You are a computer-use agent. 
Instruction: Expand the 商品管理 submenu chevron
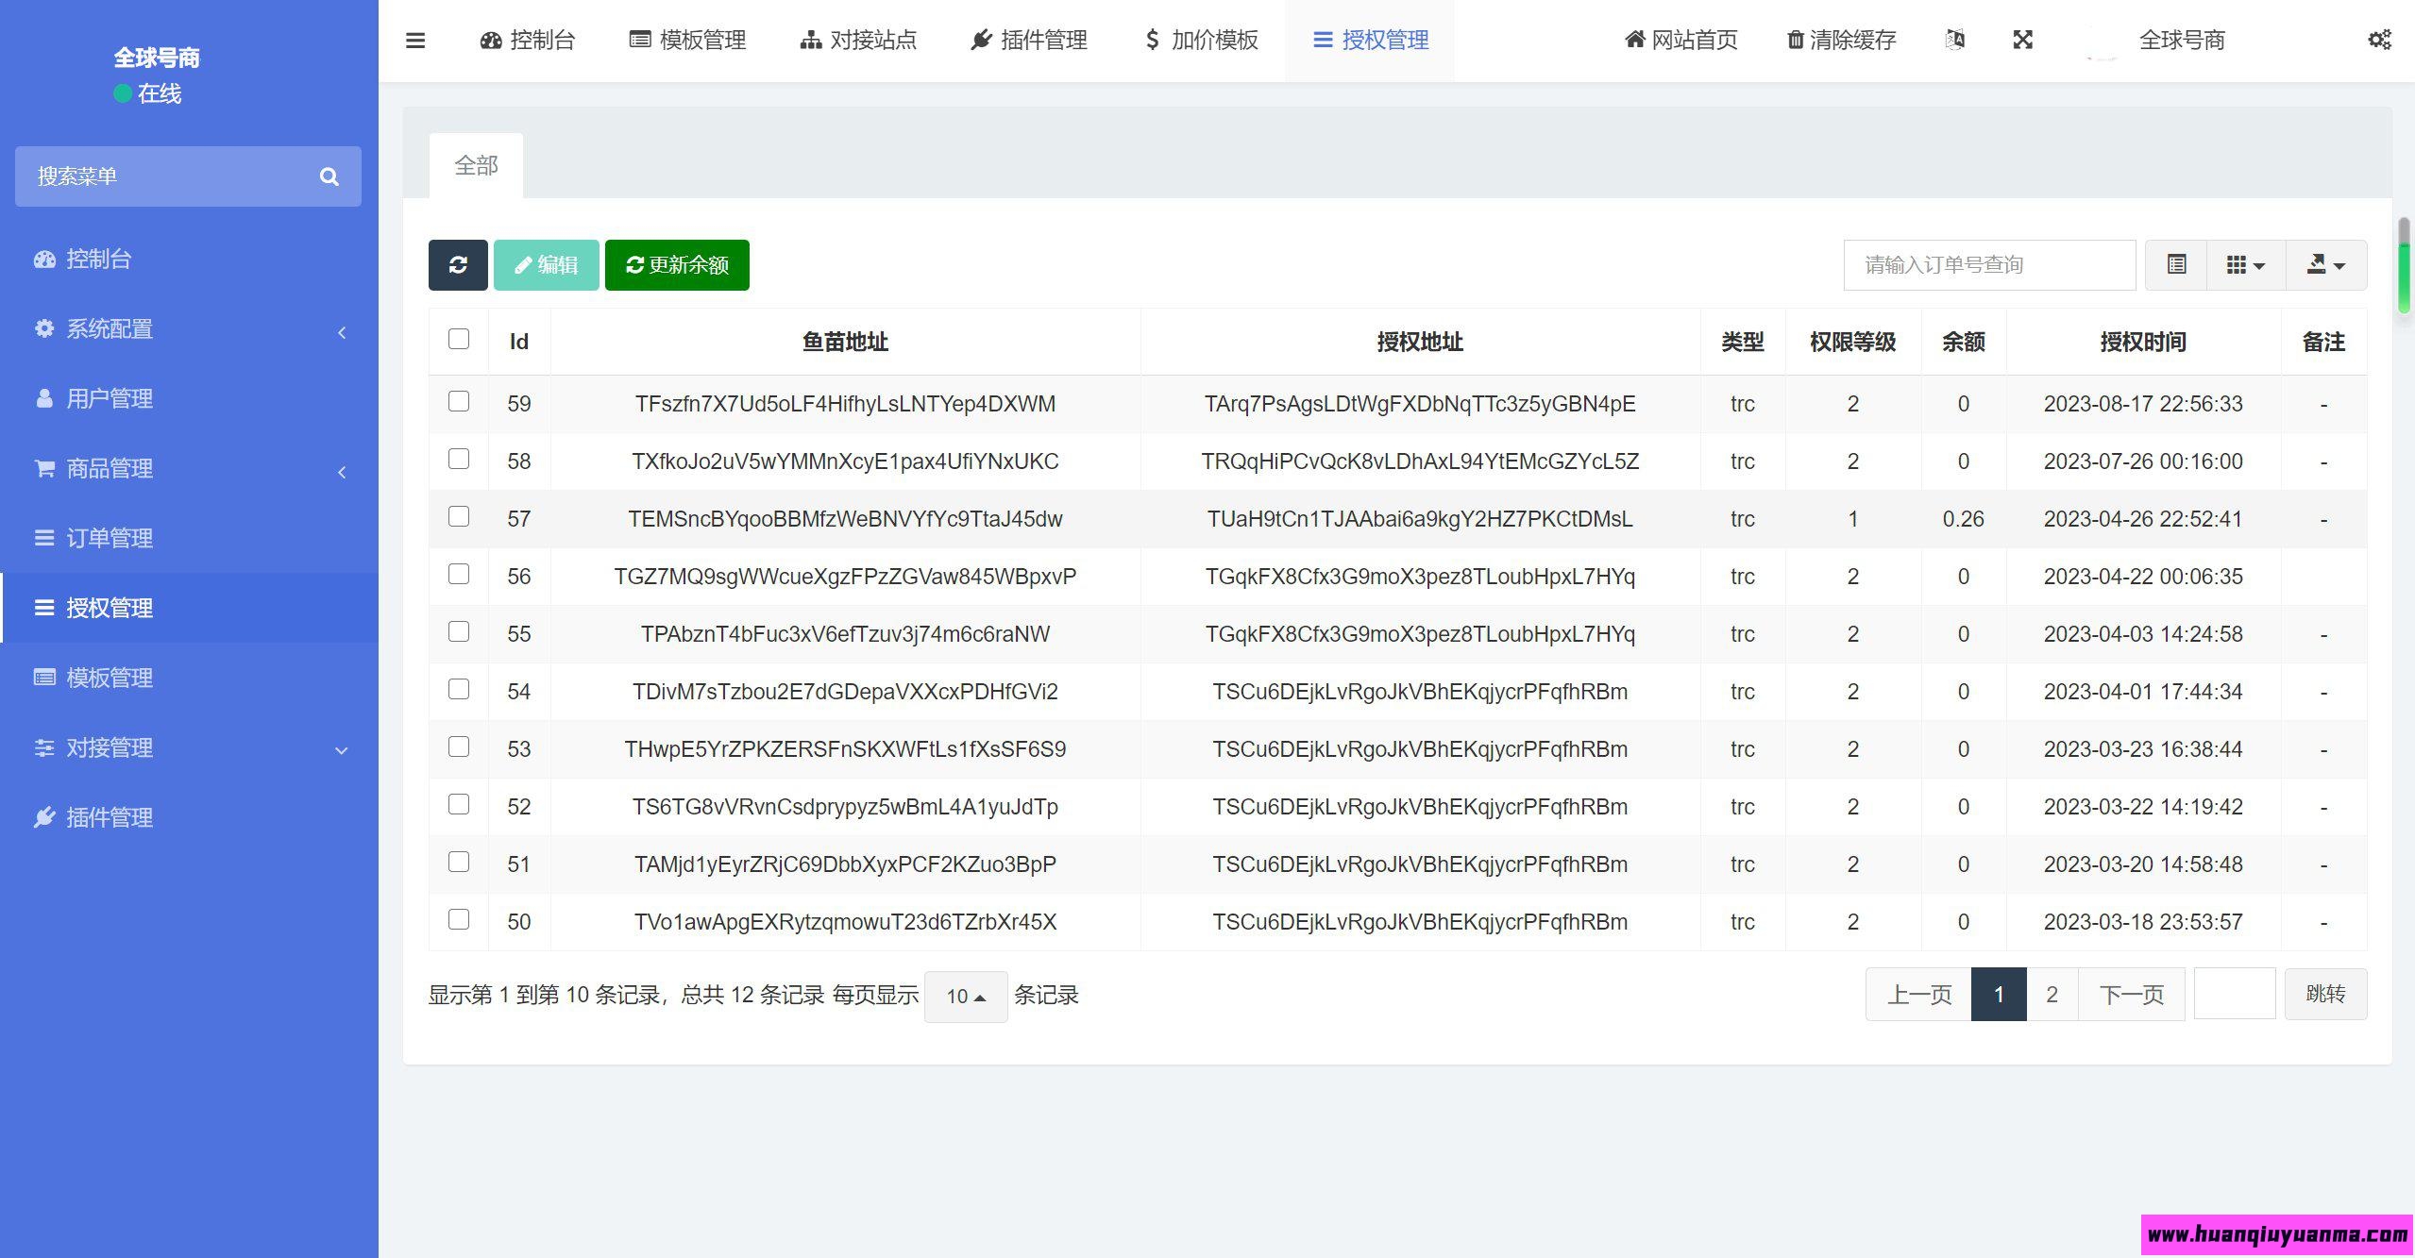(342, 472)
